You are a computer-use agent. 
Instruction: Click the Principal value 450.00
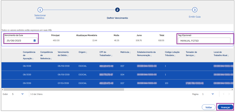click(x=56, y=40)
